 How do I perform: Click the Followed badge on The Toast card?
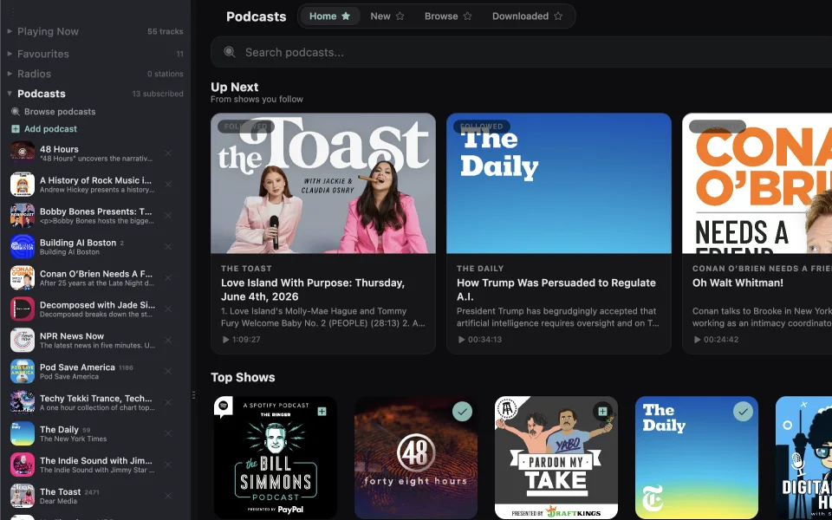click(245, 127)
